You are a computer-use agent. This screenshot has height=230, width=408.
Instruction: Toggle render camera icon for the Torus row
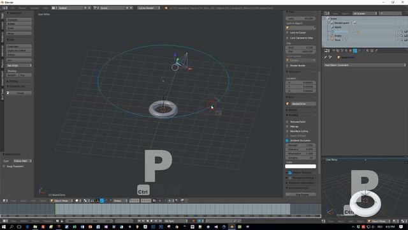click(405, 40)
